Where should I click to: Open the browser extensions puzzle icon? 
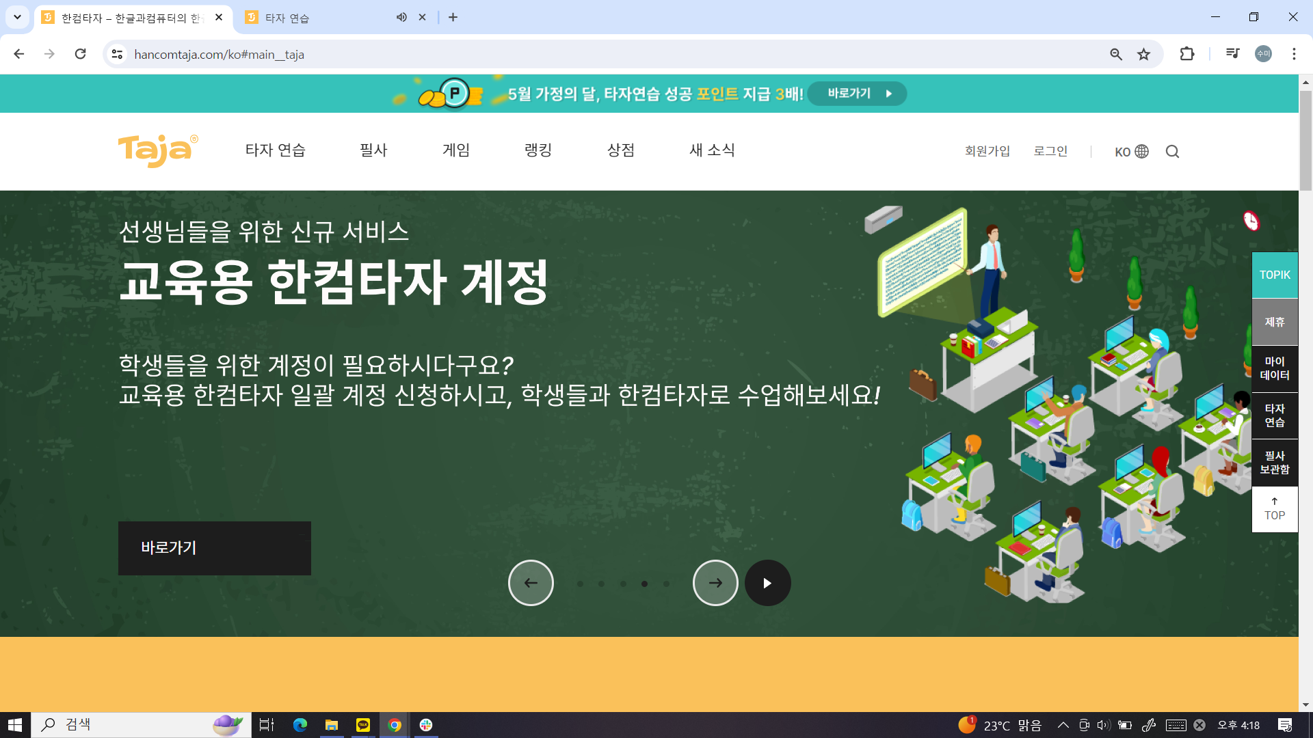[x=1187, y=54]
